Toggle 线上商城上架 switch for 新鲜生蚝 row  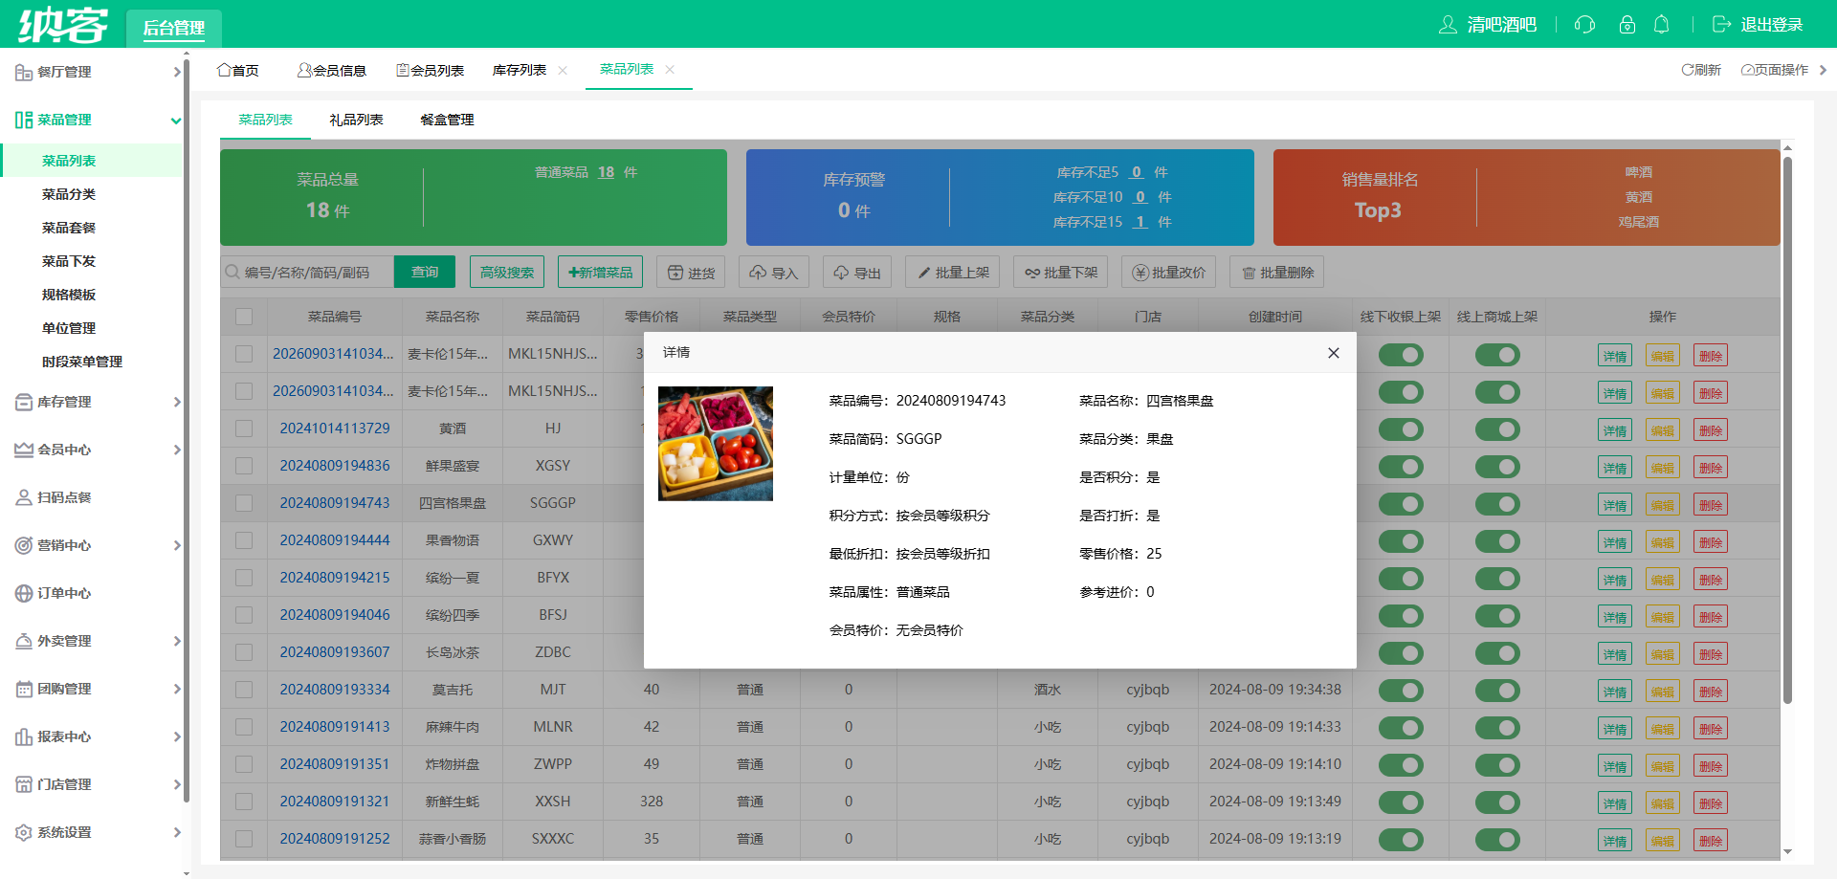pos(1497,802)
